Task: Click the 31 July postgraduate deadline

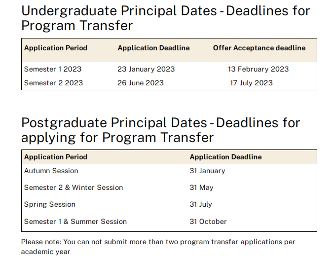Action: [x=201, y=205]
